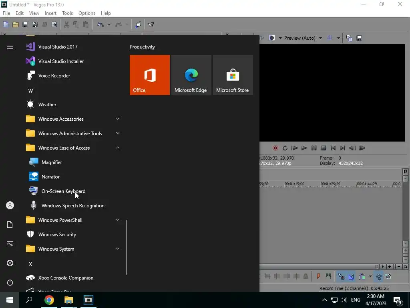The image size is (410, 308).
Task: Open project Properties icon in toolbar
Action: click(x=54, y=24)
